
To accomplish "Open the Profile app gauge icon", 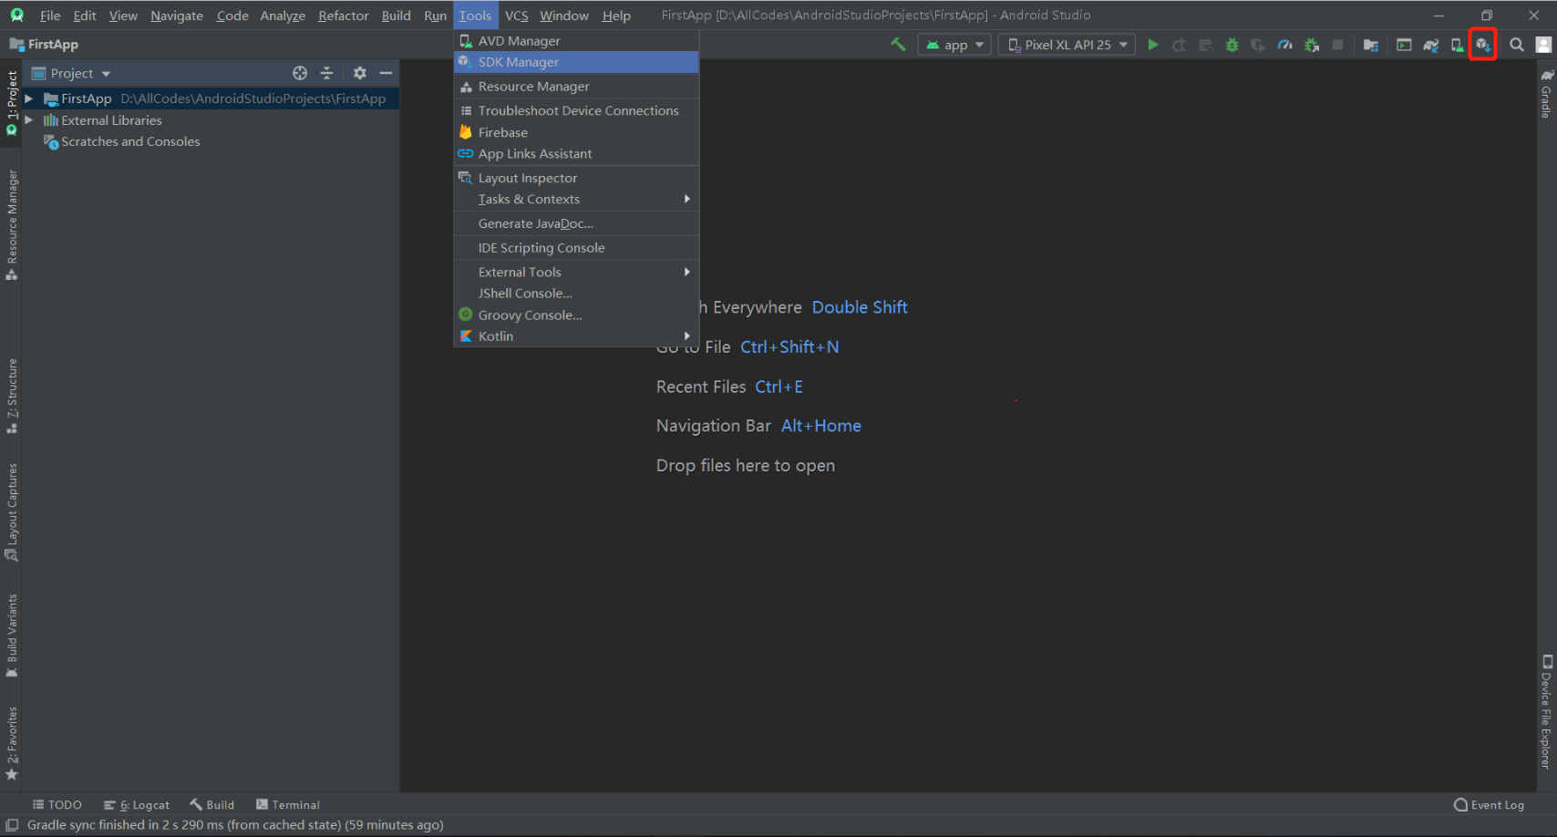I will point(1284,45).
